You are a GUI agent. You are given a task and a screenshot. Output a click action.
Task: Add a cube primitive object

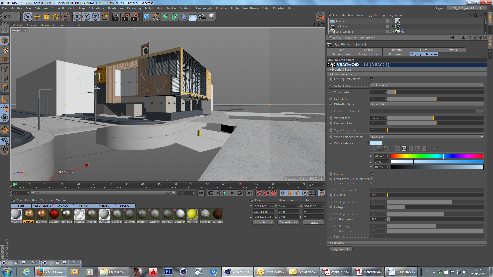[x=147, y=17]
